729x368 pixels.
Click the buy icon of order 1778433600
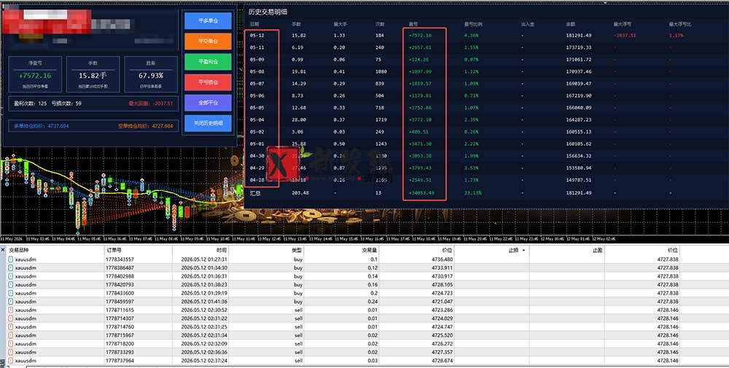(11, 293)
